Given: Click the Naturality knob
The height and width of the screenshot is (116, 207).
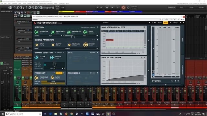Looking at the screenshot, I should (69, 32).
